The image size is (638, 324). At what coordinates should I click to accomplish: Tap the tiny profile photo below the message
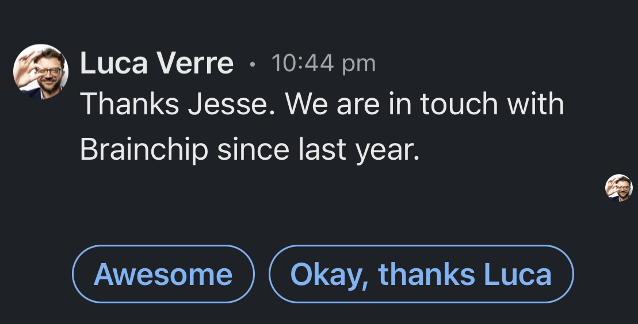[x=618, y=188]
